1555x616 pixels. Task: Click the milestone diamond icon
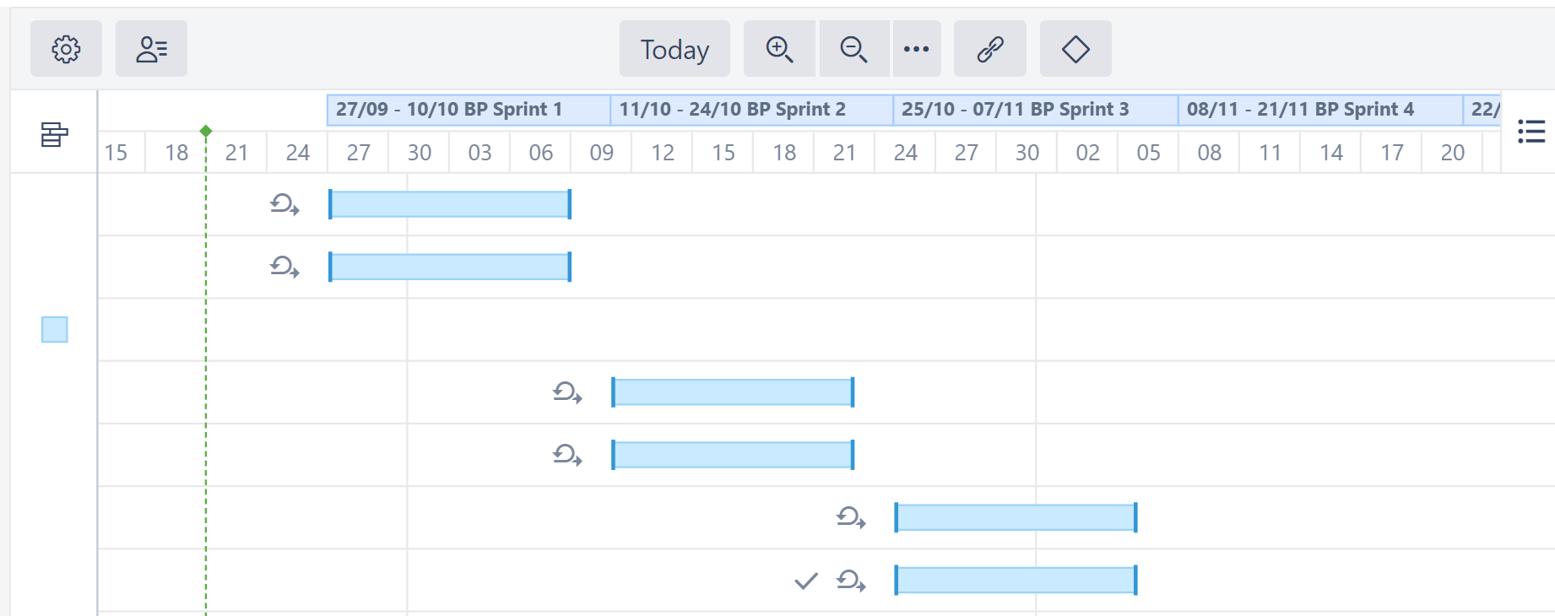1075,49
